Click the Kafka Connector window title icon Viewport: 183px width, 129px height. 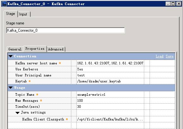coord(4,4)
